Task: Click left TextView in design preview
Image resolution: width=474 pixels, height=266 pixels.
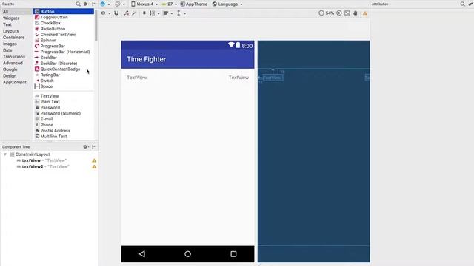Action: pyautogui.click(x=136, y=78)
